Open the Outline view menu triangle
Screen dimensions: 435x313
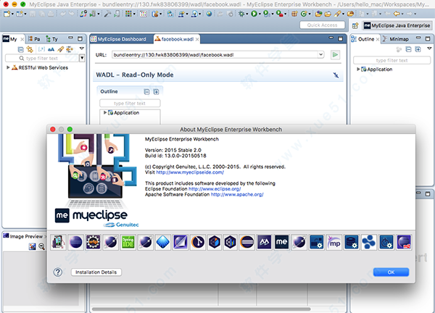[x=429, y=49]
